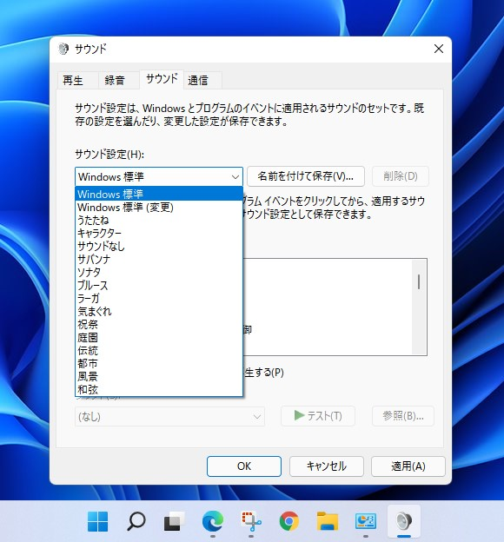
Task: Click the 適用(A) apply button
Action: click(x=408, y=466)
